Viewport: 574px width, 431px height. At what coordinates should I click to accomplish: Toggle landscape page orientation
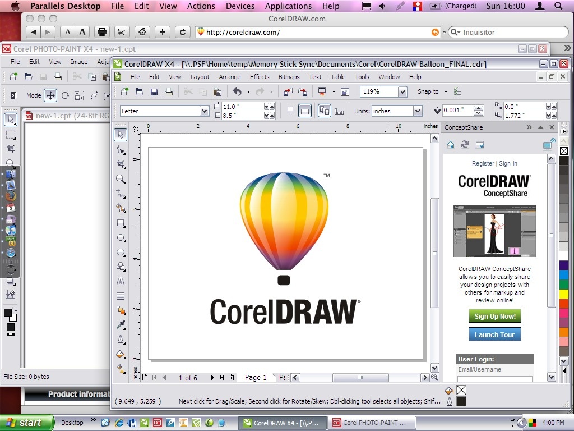pyautogui.click(x=305, y=111)
